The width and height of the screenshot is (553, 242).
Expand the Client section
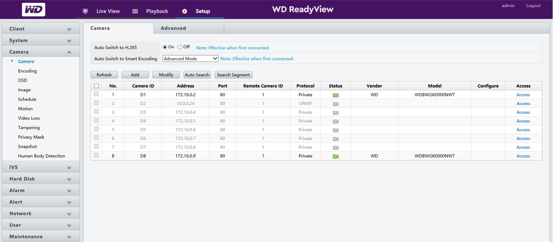[41, 29]
